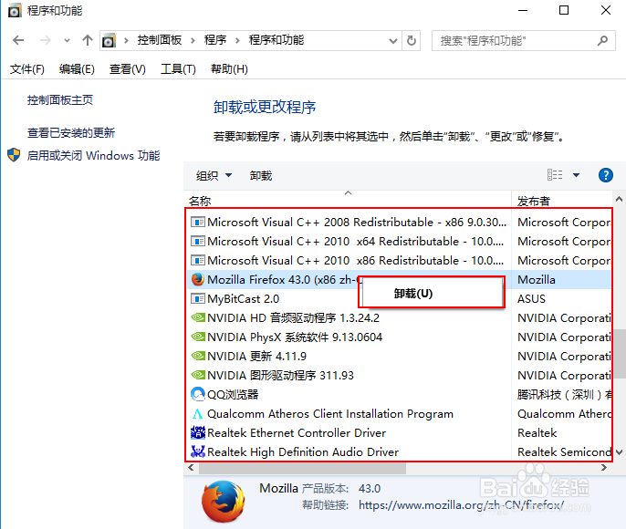
Task: Click publisher ASUS cell
Action: click(x=531, y=299)
